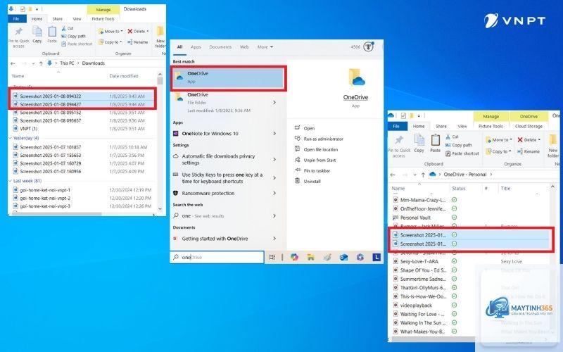
Task: Switch search filter to Apps
Action: pyautogui.click(x=196, y=47)
